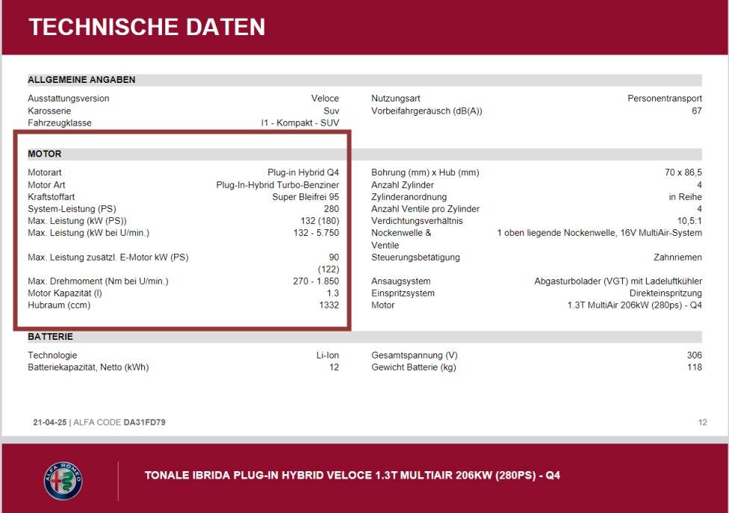Select the value 1.3T MultiAir 206kW (280ps) - Q4

pyautogui.click(x=635, y=305)
